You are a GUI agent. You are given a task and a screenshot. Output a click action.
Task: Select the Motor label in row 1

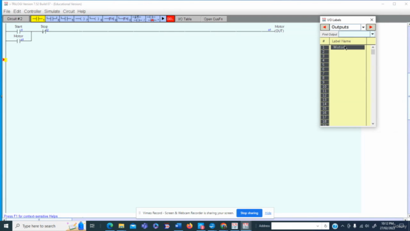(347, 47)
